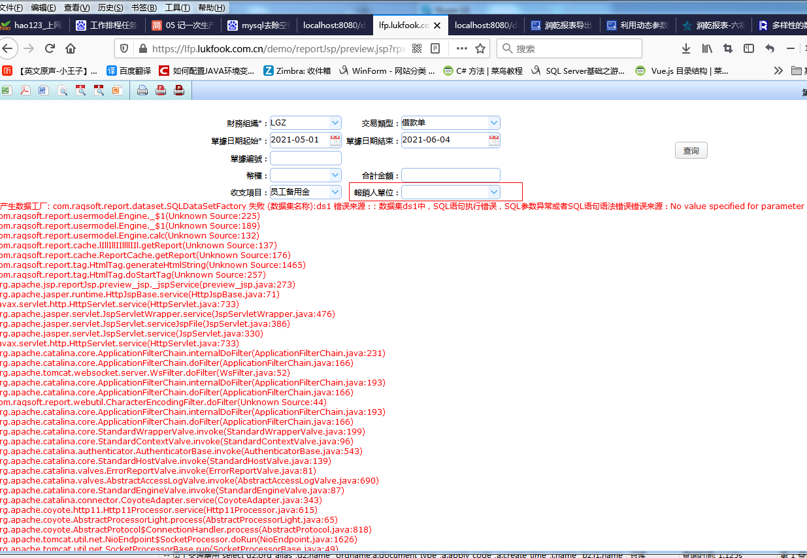Open the Vue.js 目录结构 bookmark
Viewport: 807px width, 558px height.
(681, 71)
